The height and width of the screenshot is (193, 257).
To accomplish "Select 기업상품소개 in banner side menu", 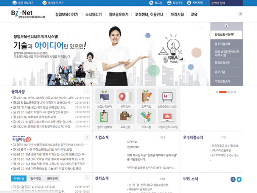I will (x=227, y=82).
